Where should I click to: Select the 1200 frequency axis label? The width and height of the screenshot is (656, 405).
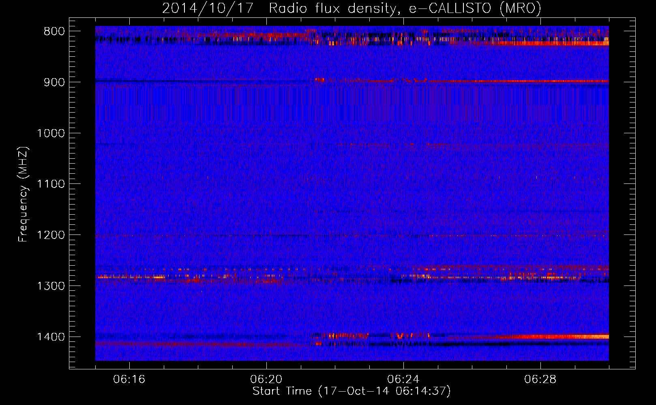[51, 235]
